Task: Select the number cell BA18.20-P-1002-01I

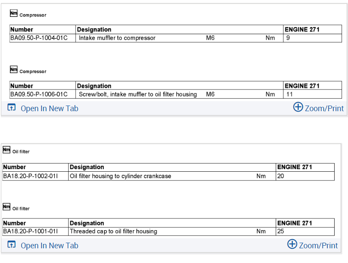Action: point(30,176)
